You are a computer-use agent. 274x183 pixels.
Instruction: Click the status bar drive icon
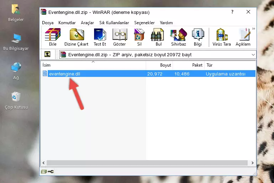tap(43, 172)
